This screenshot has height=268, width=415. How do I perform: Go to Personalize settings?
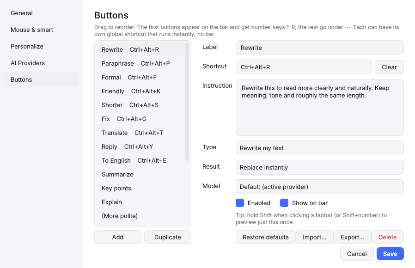(42, 47)
